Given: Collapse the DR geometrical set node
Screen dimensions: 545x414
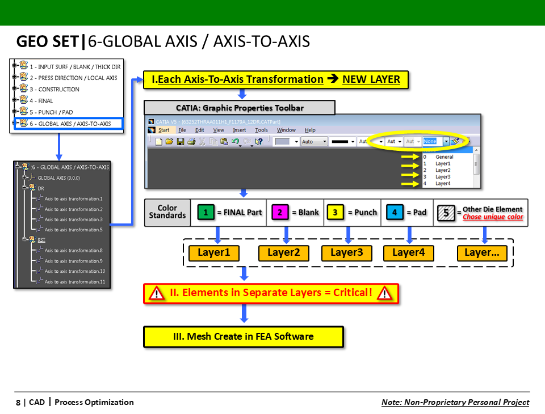Looking at the screenshot, I should [x=24, y=188].
